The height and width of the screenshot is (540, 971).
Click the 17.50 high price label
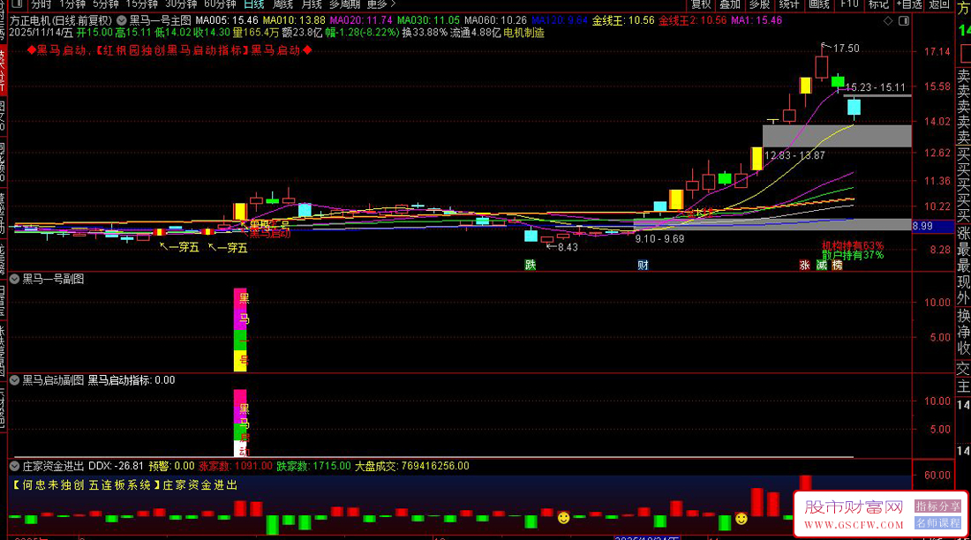click(846, 49)
